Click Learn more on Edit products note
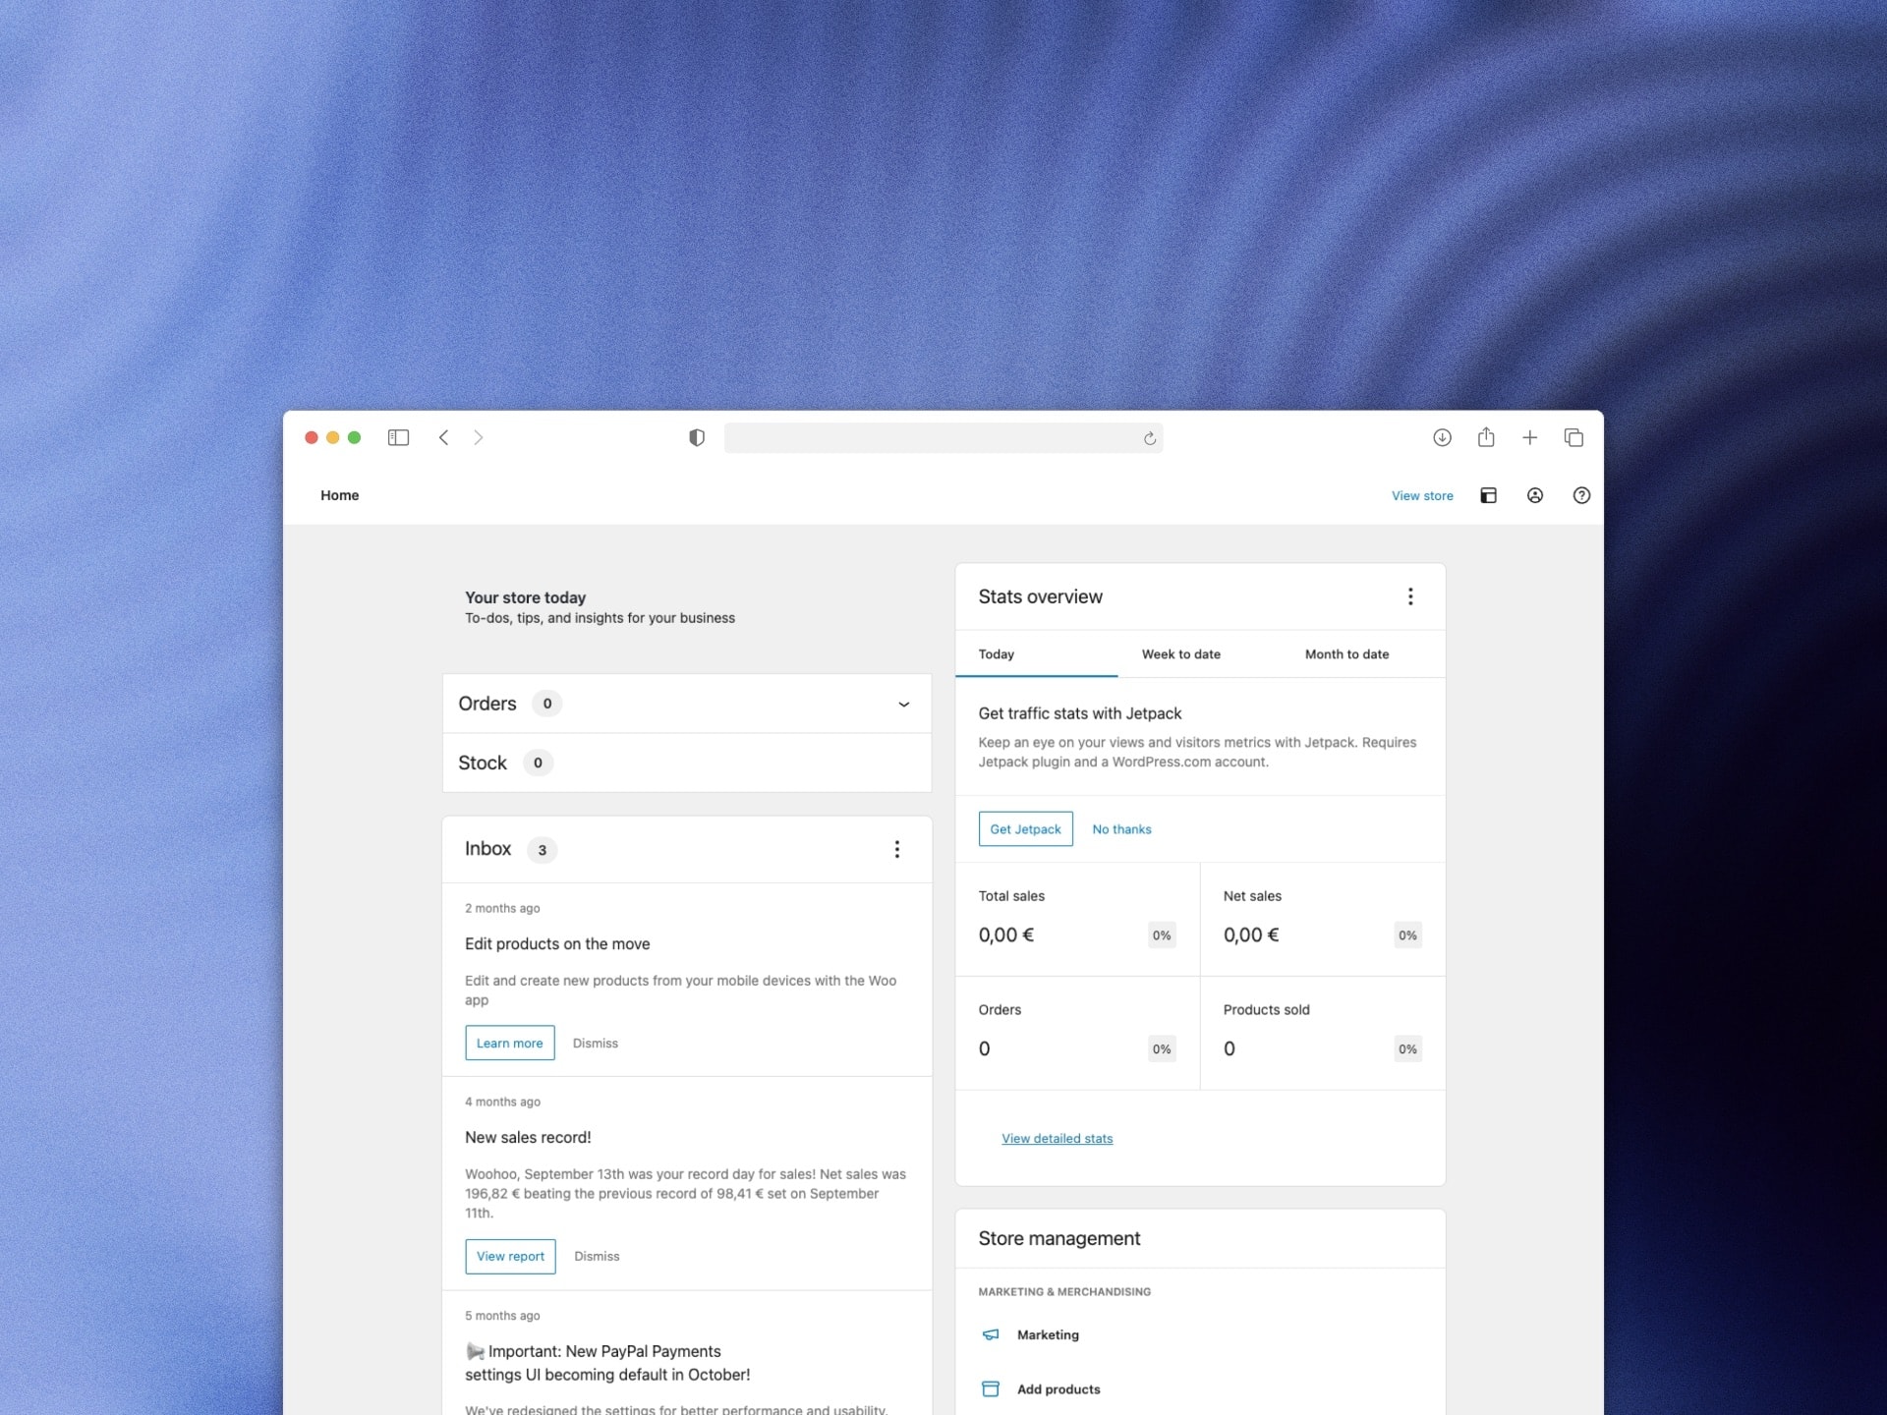1887x1415 pixels. coord(509,1043)
